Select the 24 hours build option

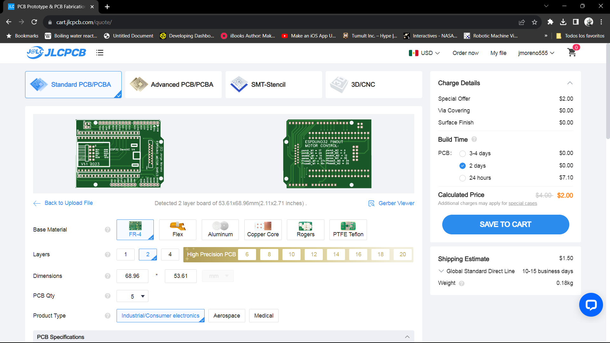click(463, 178)
